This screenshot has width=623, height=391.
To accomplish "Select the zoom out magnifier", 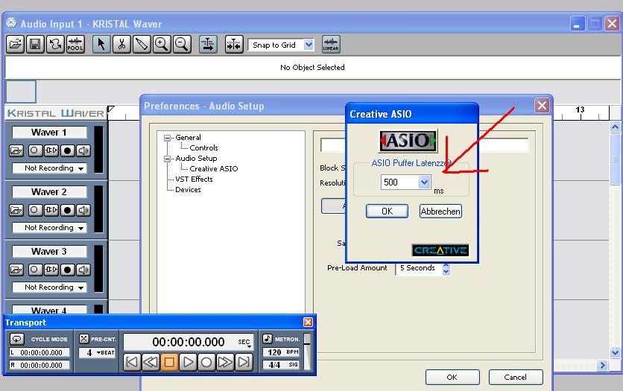I will [x=182, y=44].
